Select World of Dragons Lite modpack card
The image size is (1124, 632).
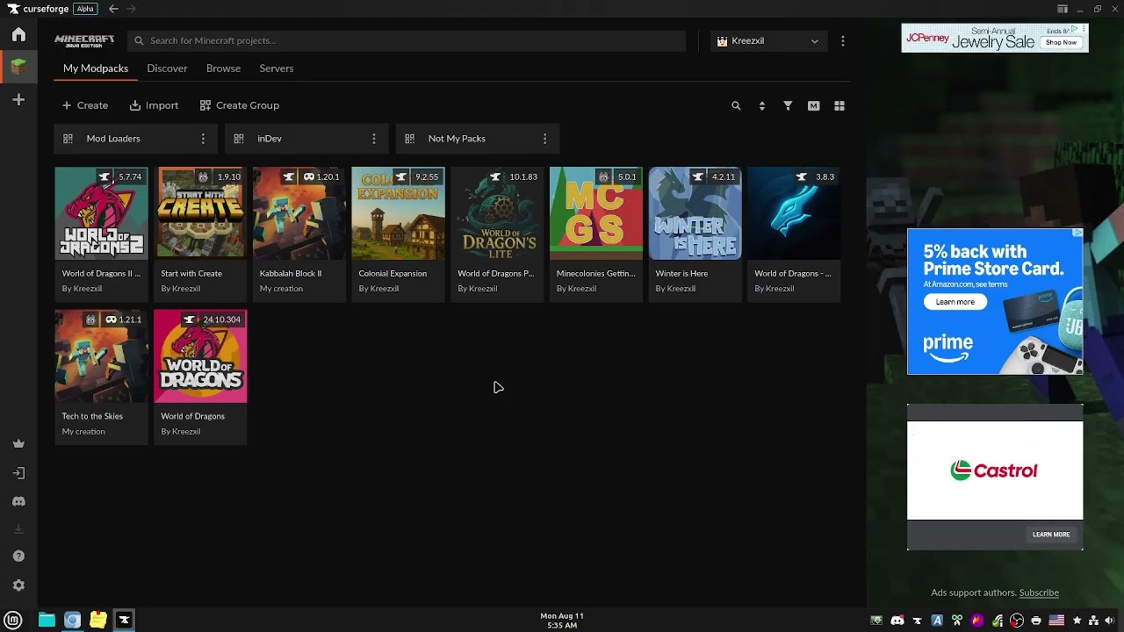coord(497,234)
